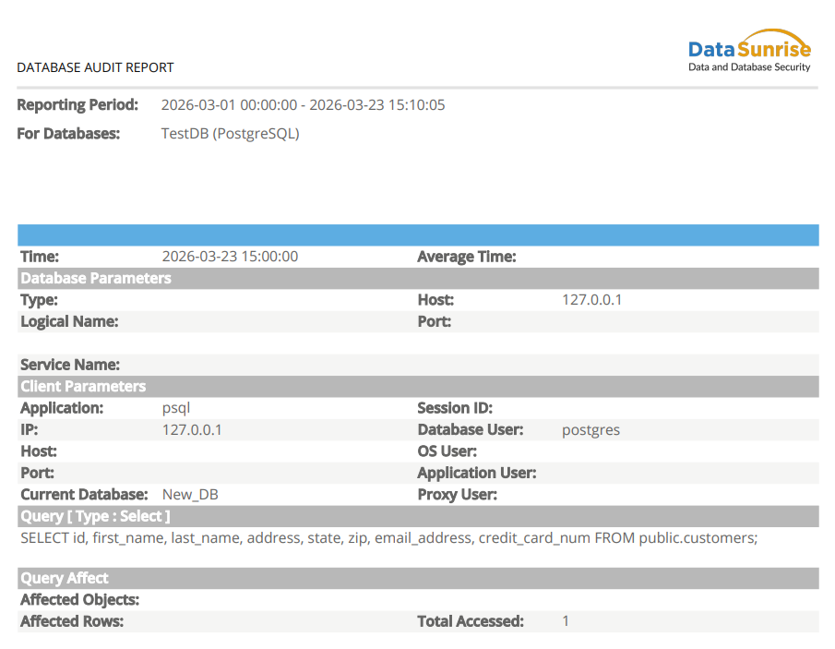Click the Total Accessed count of 1
The image size is (835, 649).
point(565,621)
